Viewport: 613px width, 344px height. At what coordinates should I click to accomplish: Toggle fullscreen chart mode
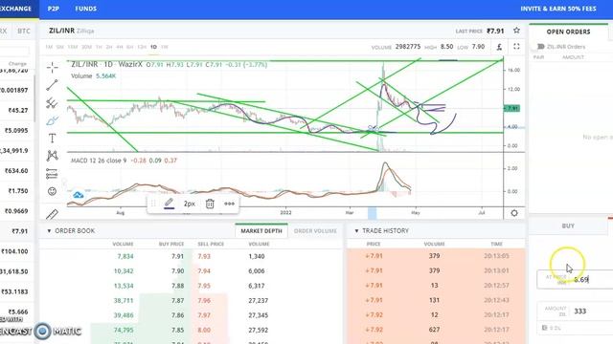pyautogui.click(x=516, y=47)
